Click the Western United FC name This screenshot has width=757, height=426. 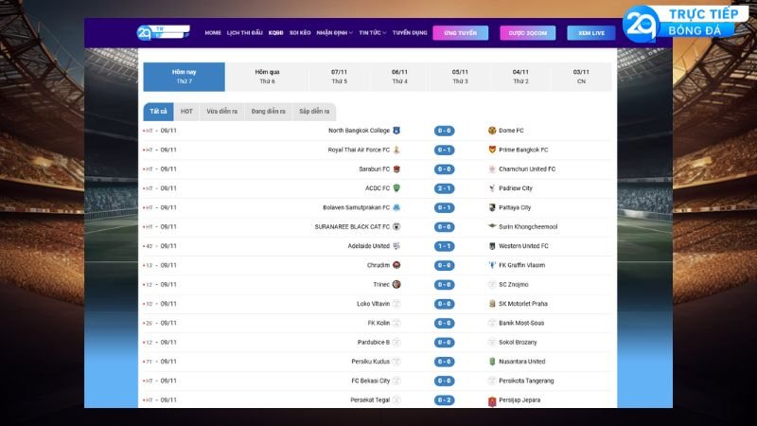[523, 246]
